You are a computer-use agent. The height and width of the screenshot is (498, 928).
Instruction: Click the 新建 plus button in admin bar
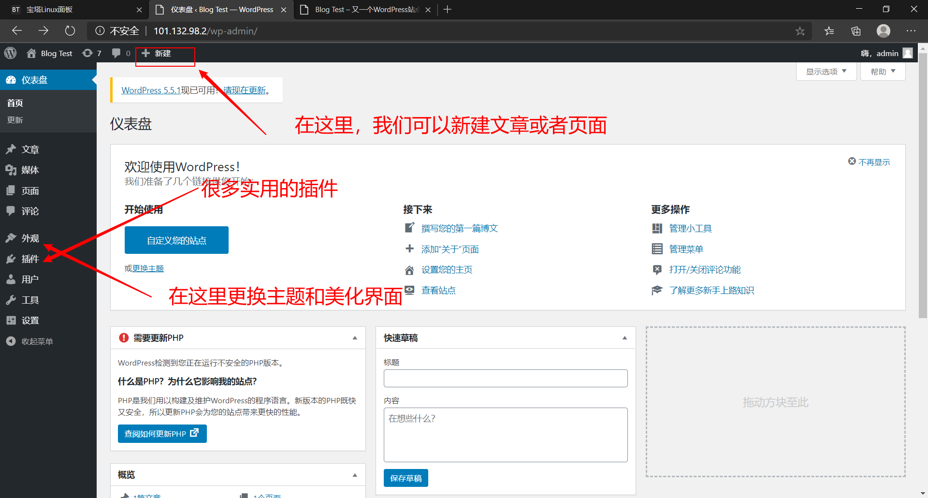coord(156,53)
